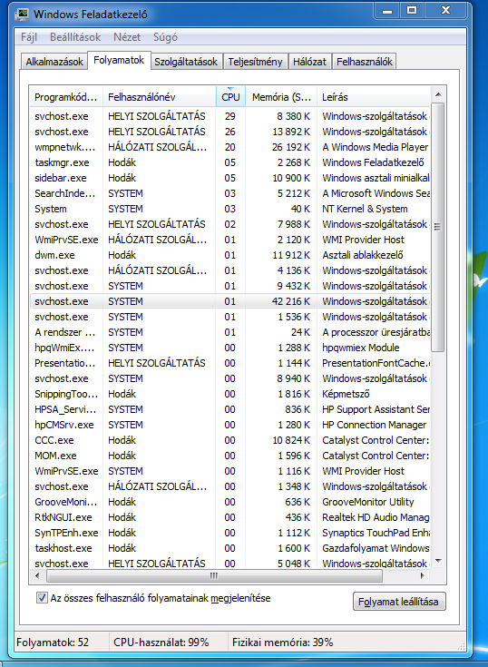The image size is (488, 667).
Task: Click the Asztali ablakkezelő description cell
Action: click(363, 255)
